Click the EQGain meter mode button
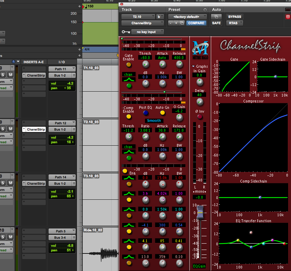 (199, 266)
